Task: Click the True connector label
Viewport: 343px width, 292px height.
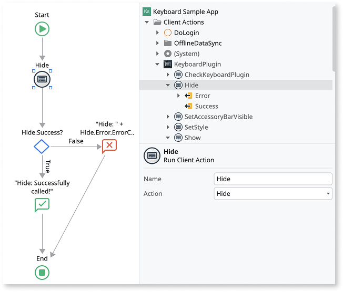Action: (x=48, y=166)
